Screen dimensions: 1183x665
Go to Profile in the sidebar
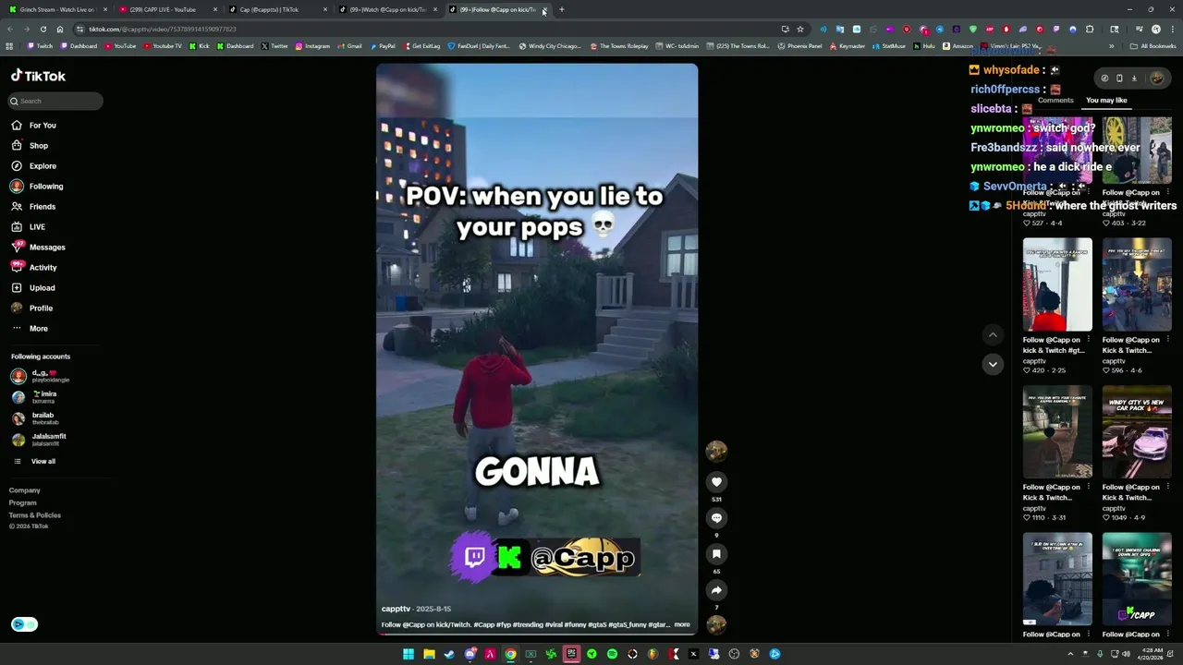pyautogui.click(x=32, y=308)
